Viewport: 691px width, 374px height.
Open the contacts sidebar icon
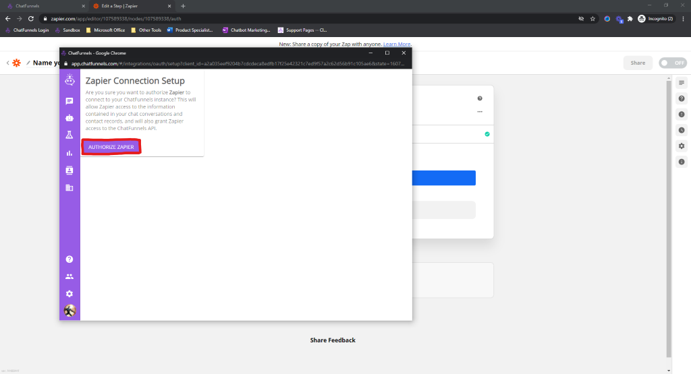pyautogui.click(x=70, y=170)
